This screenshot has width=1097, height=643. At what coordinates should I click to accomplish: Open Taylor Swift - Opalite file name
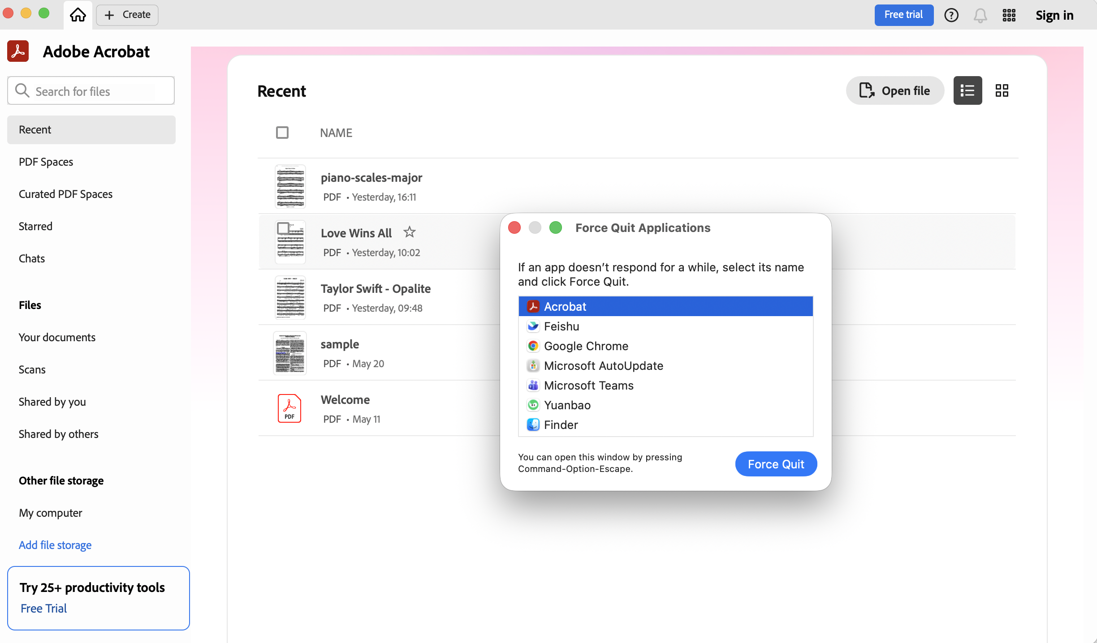pos(376,288)
